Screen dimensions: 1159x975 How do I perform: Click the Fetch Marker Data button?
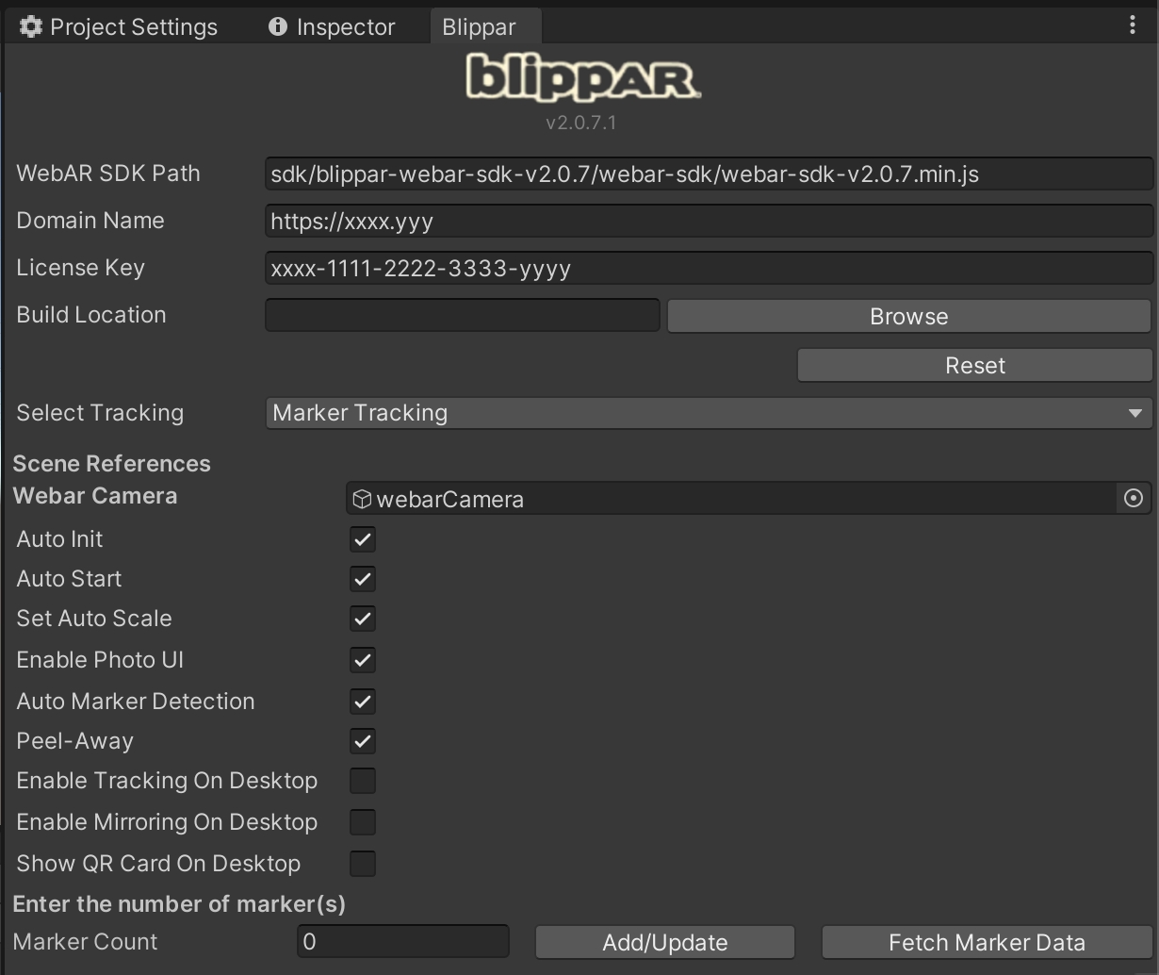pos(987,942)
